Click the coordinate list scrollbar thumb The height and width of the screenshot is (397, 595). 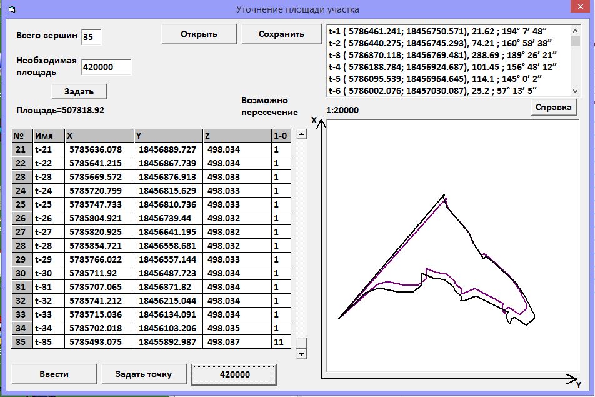(575, 41)
